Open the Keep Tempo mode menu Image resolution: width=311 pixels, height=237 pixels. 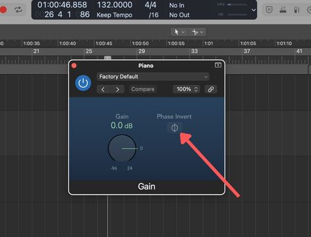[115, 15]
